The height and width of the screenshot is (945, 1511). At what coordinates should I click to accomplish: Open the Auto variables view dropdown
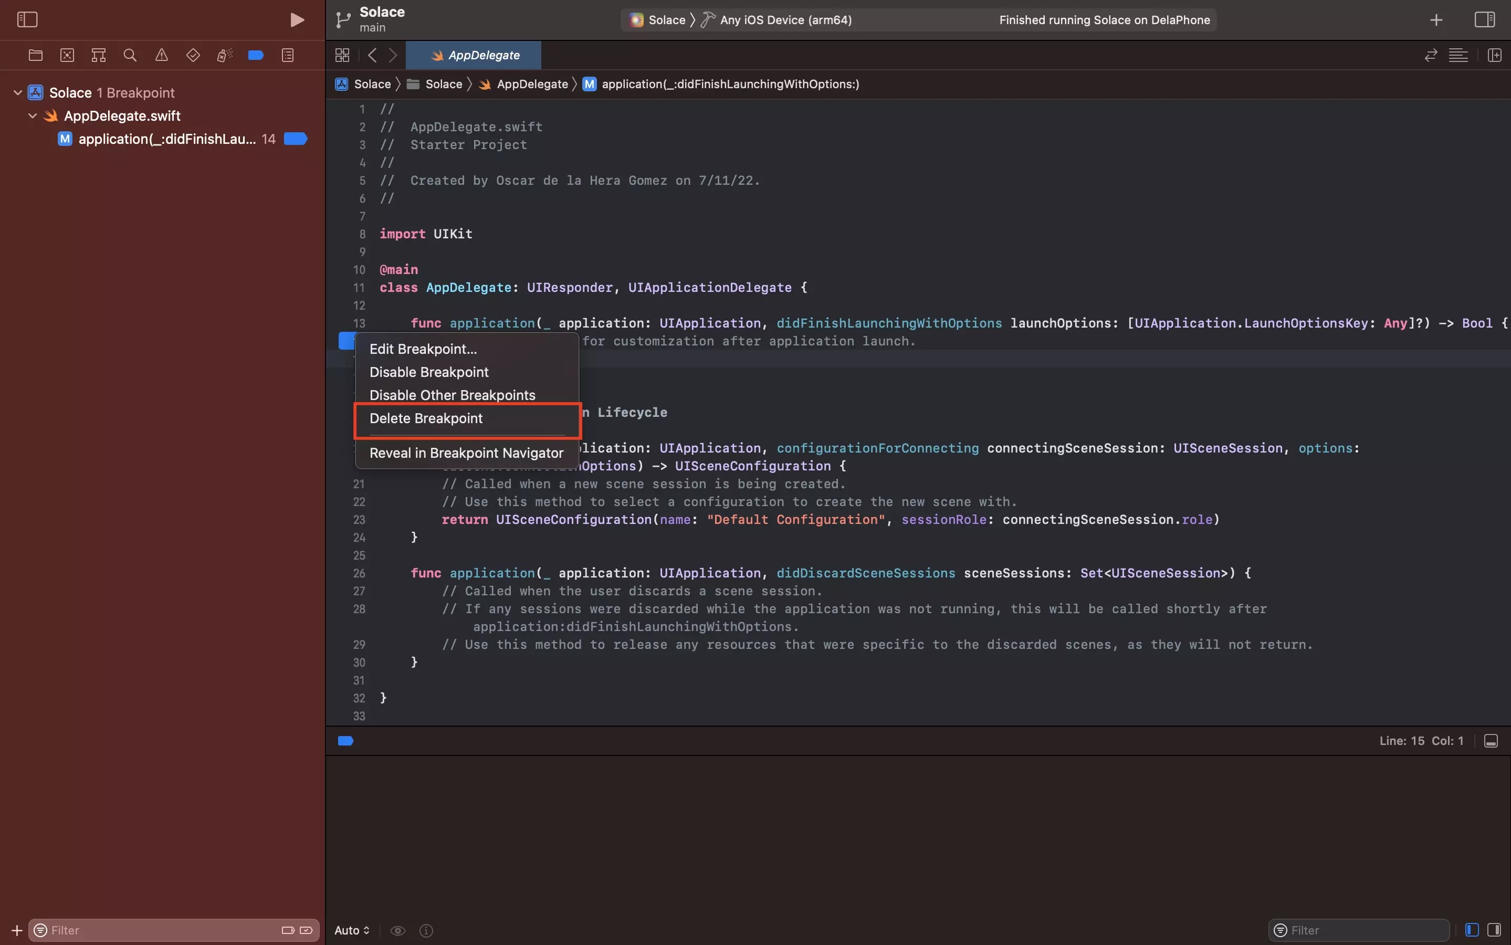[351, 930]
